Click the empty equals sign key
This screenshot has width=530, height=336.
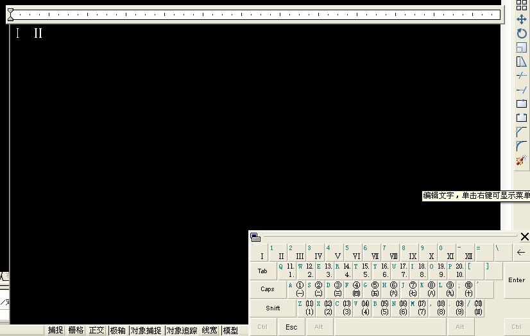point(484,252)
